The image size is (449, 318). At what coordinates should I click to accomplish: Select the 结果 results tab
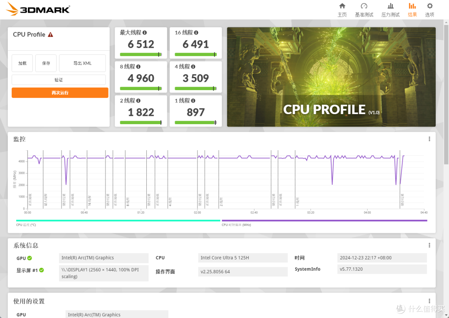click(412, 10)
